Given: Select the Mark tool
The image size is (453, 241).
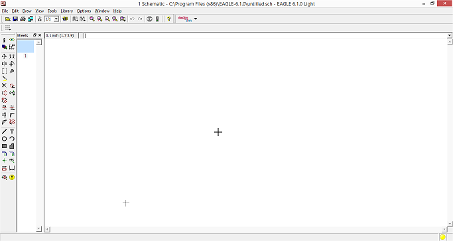Looking at the screenshot, I should 12,47.
